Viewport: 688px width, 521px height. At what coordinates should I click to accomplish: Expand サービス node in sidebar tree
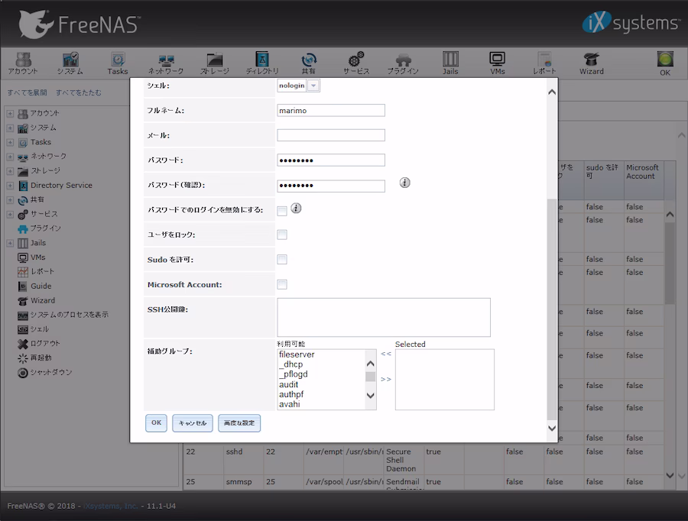[x=10, y=215]
